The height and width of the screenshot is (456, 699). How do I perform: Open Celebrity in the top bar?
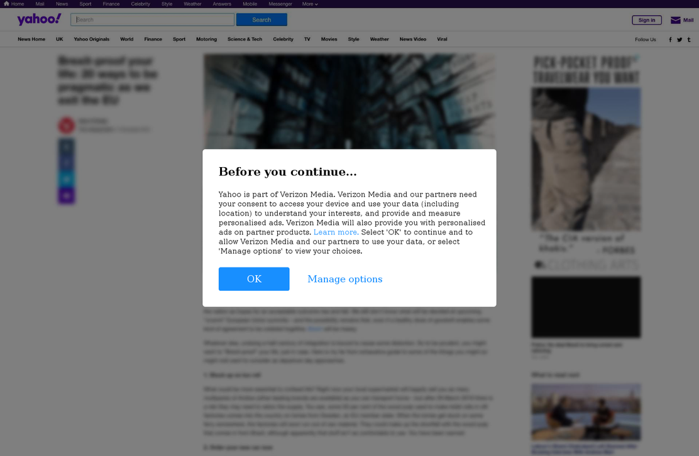(x=140, y=4)
